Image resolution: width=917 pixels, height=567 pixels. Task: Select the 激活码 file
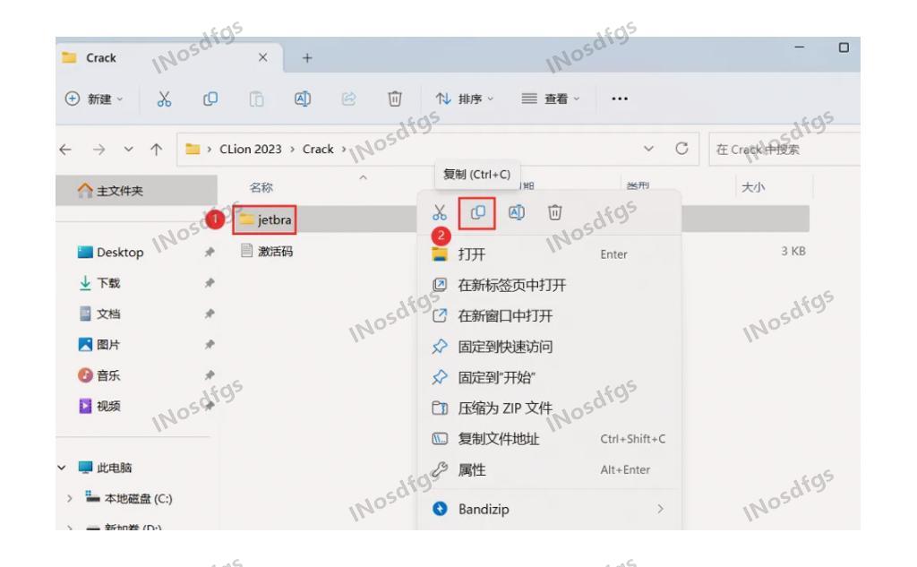tap(267, 252)
